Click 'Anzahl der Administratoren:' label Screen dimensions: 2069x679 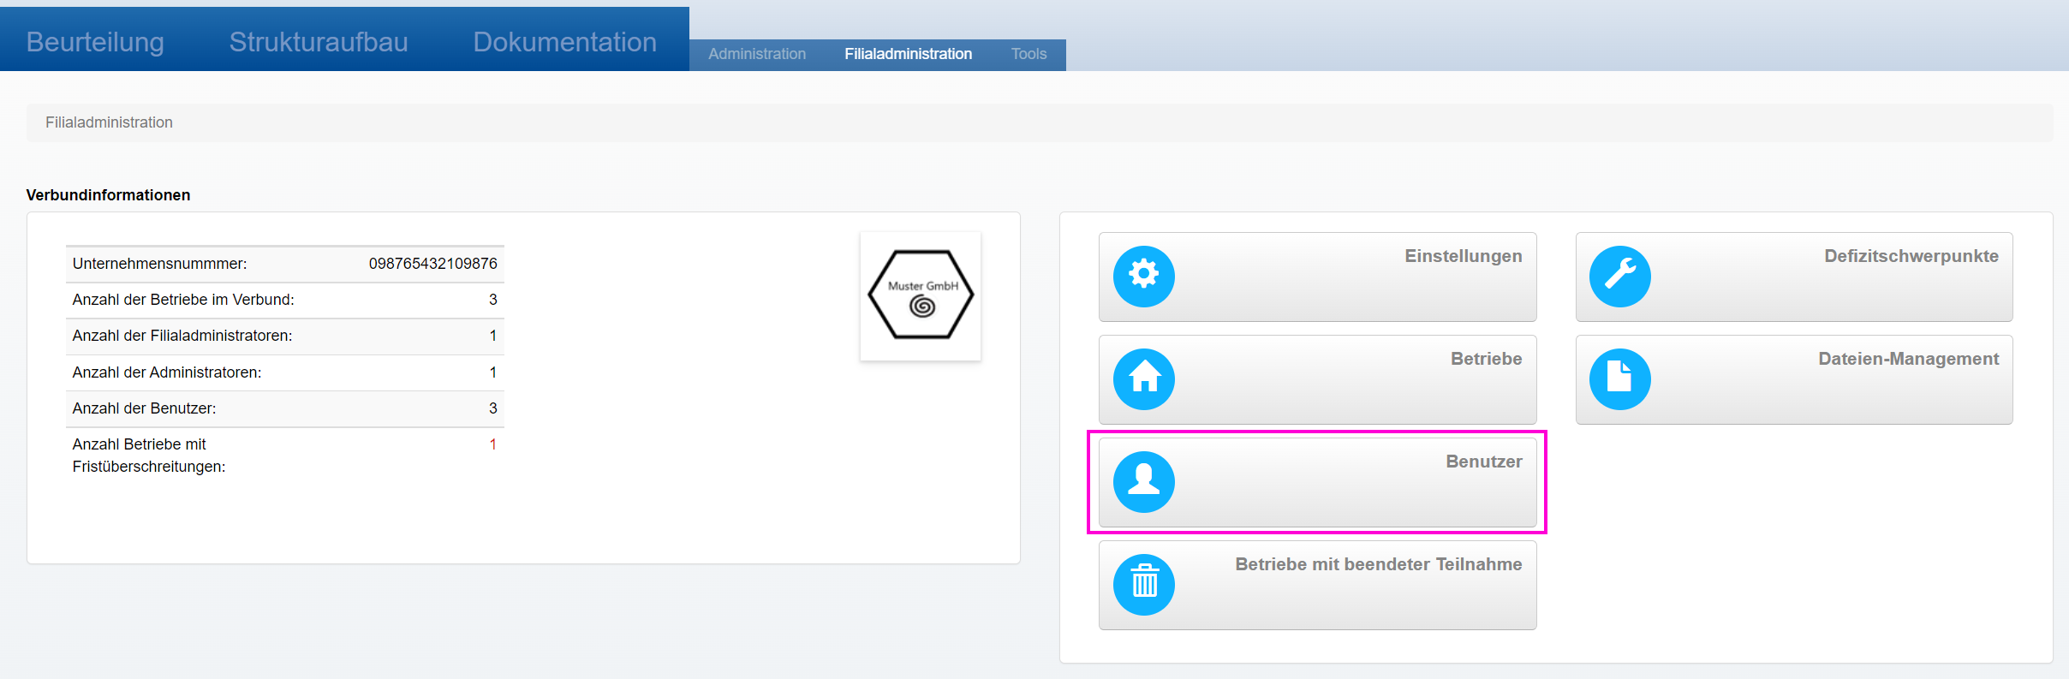[x=167, y=372]
